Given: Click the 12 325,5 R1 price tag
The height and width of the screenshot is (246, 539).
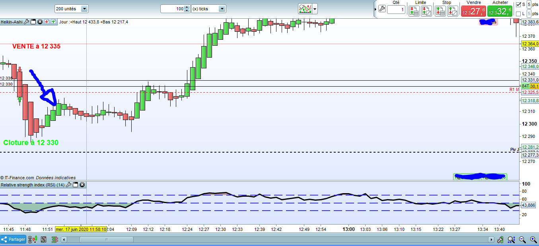Looking at the screenshot, I should (x=530, y=92).
